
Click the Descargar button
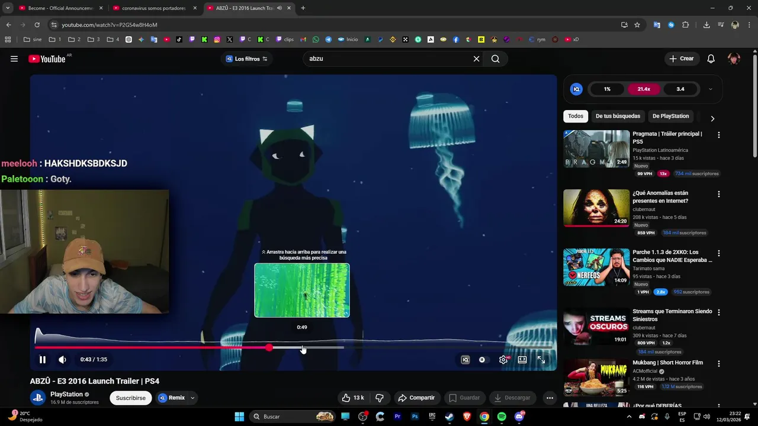tap(512, 398)
